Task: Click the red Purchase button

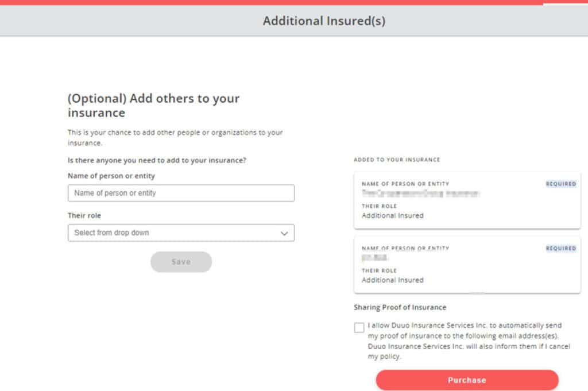Action: point(467,380)
